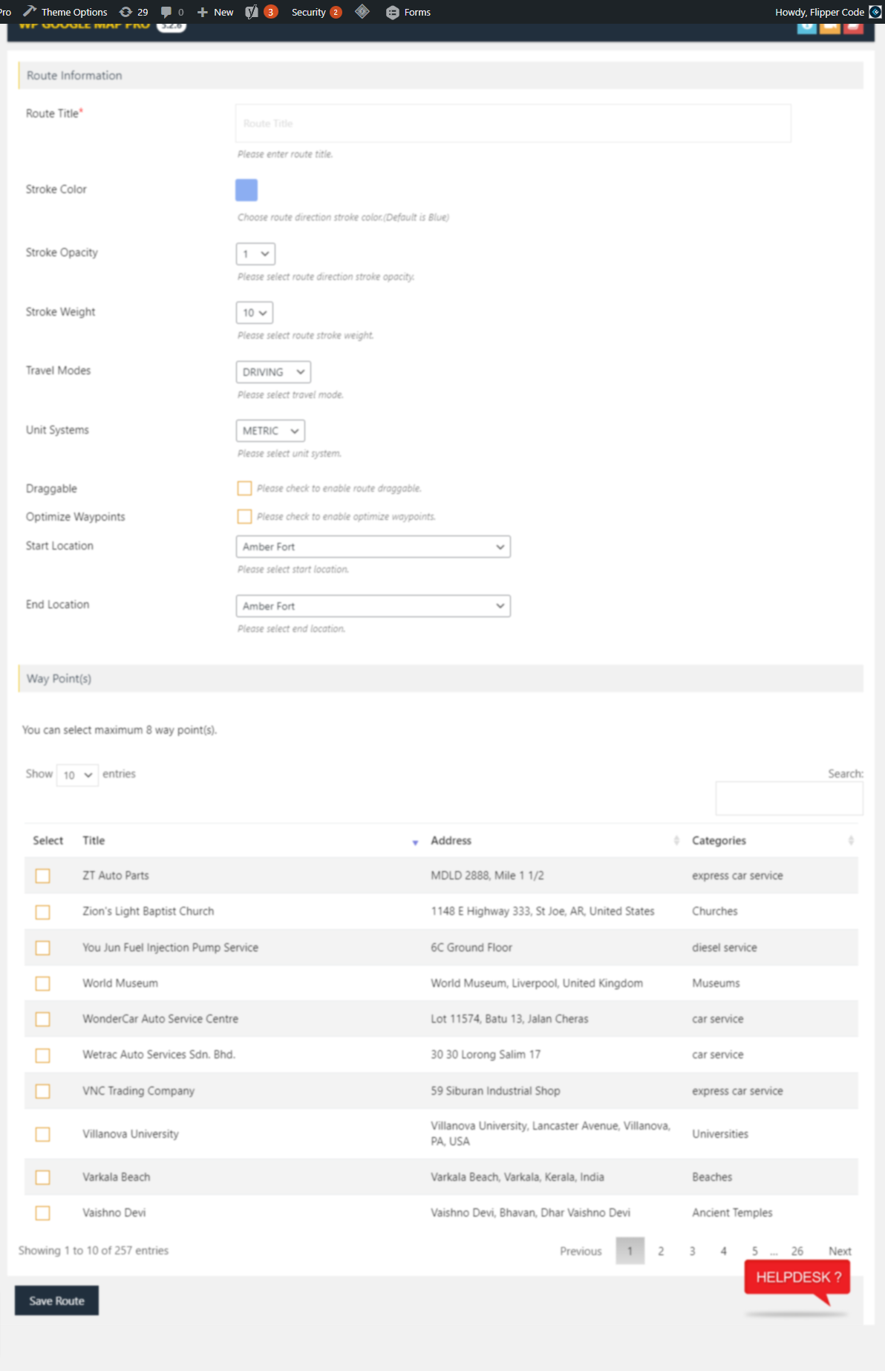Expand the Start Location dropdown
The image size is (885, 1371).
pyautogui.click(x=373, y=547)
